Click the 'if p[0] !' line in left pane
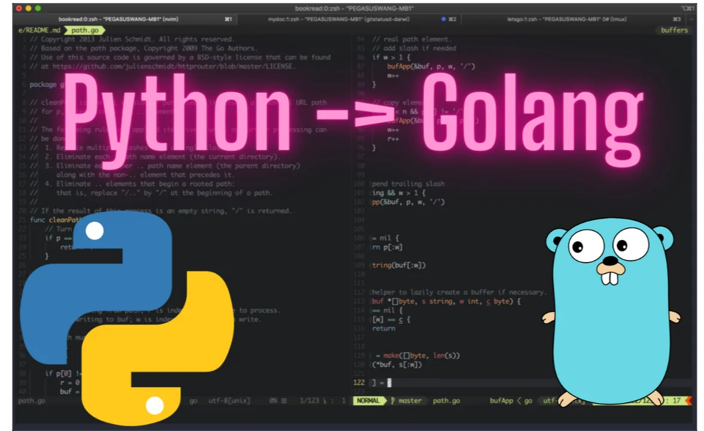Viewport: 704px width, 431px height. point(63,373)
